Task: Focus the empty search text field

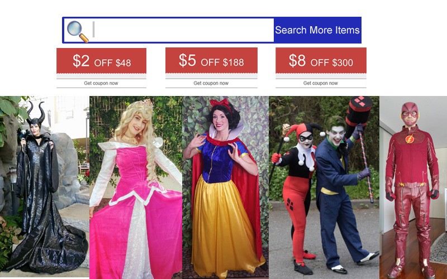Action: pyautogui.click(x=183, y=30)
